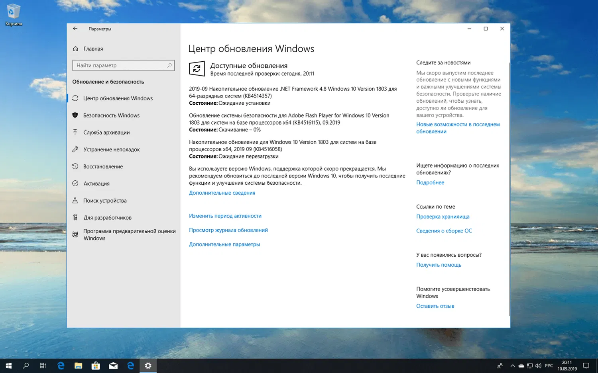Open Служба архивации via its upload-arrow icon
The height and width of the screenshot is (373, 598).
pyautogui.click(x=75, y=132)
